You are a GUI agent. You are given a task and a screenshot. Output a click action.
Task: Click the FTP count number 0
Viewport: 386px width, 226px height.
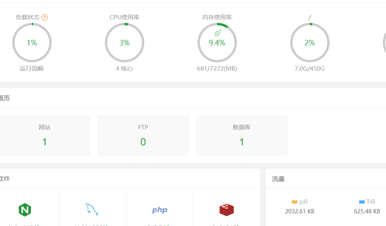pos(143,142)
